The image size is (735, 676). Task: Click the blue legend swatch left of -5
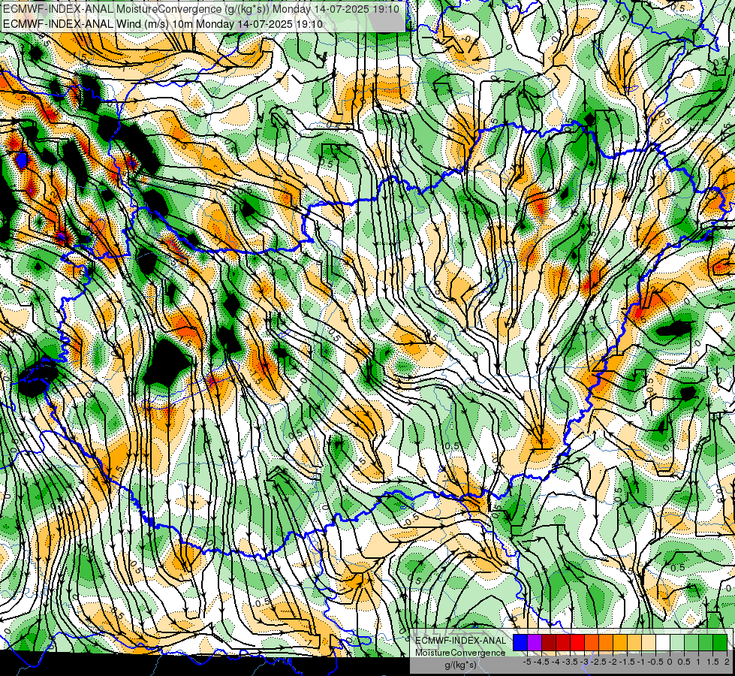pos(520,643)
